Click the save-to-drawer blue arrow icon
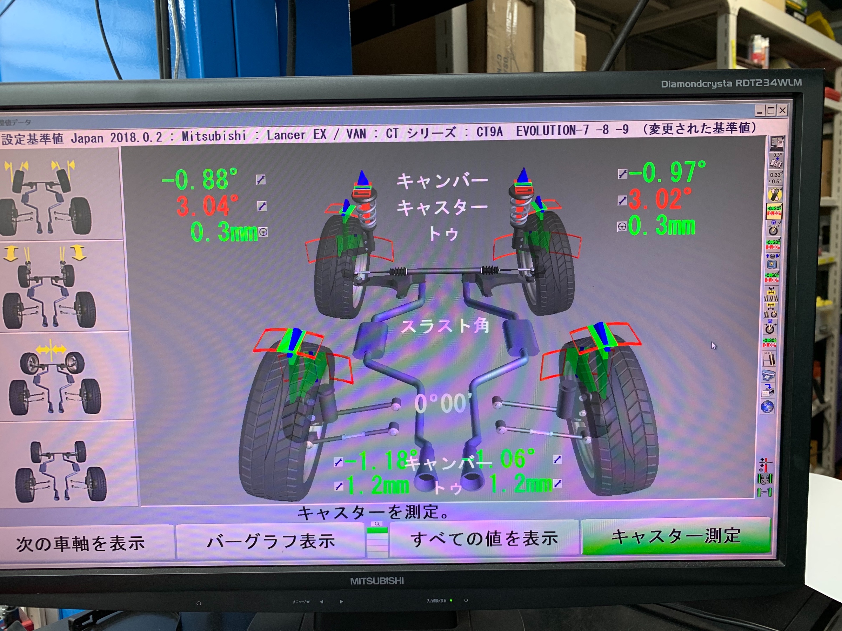Image resolution: width=842 pixels, height=631 pixels. click(x=768, y=391)
